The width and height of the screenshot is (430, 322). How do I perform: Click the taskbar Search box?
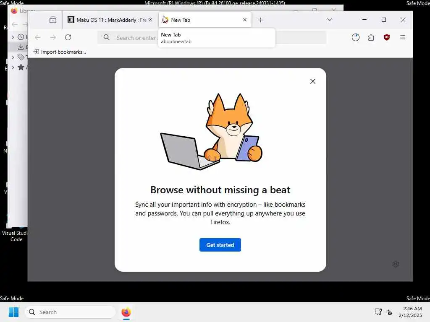pyautogui.click(x=70, y=312)
